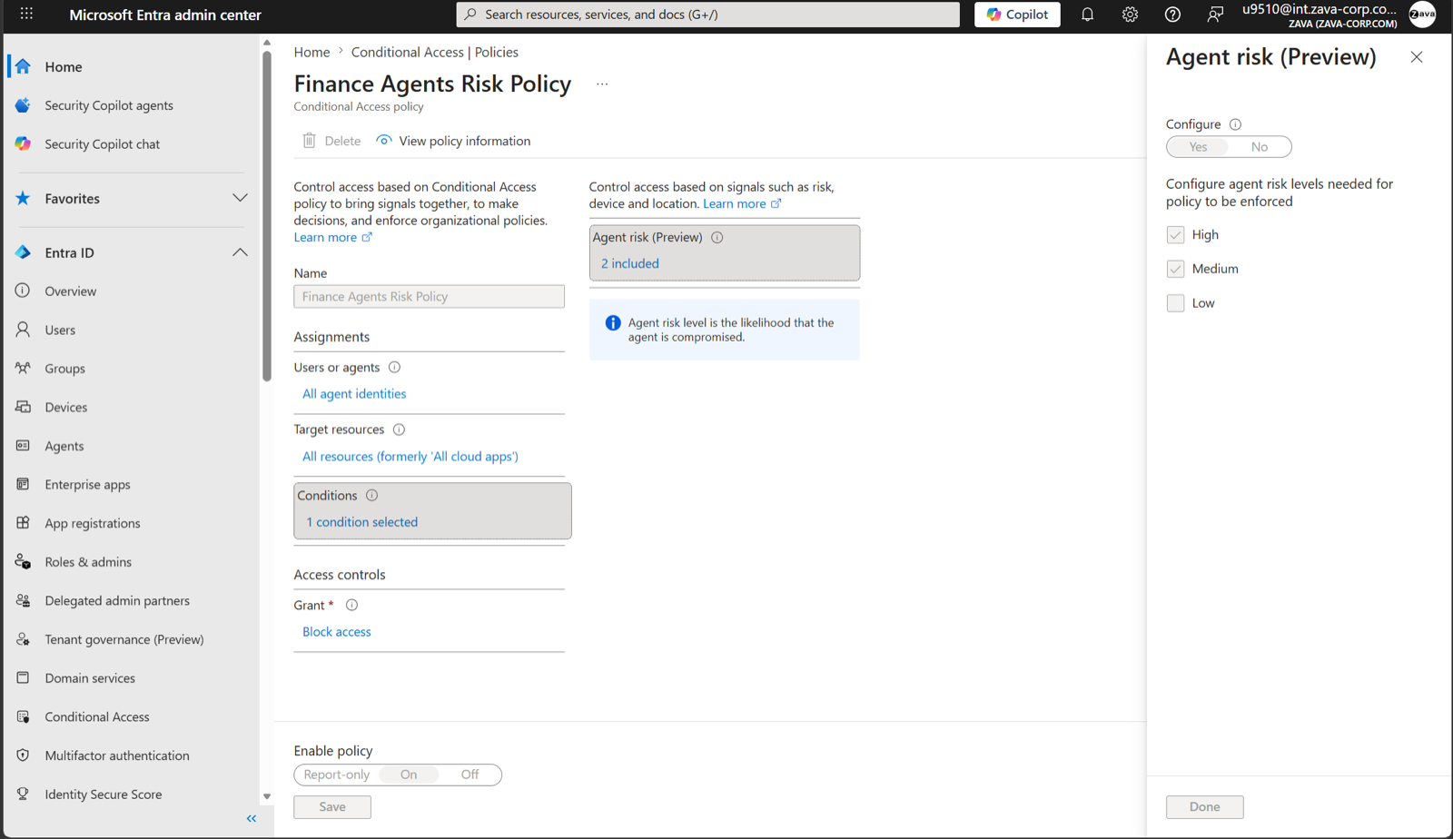Set Configure toggle to Yes

pos(1198,147)
